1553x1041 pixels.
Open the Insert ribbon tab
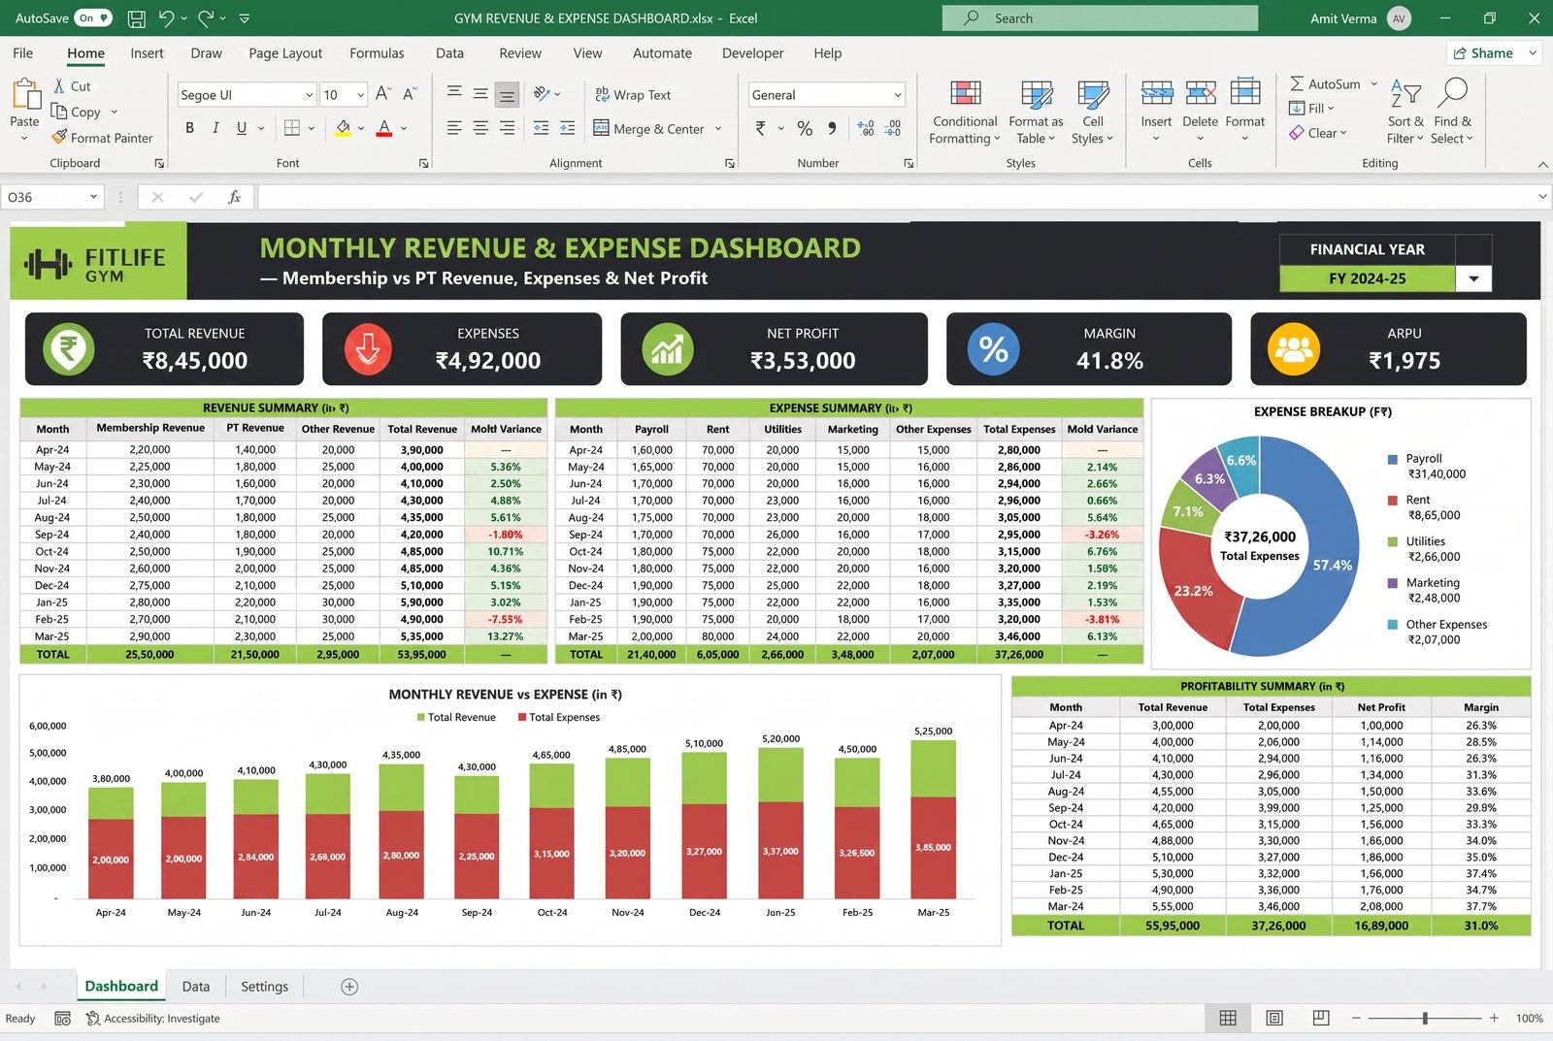click(147, 53)
